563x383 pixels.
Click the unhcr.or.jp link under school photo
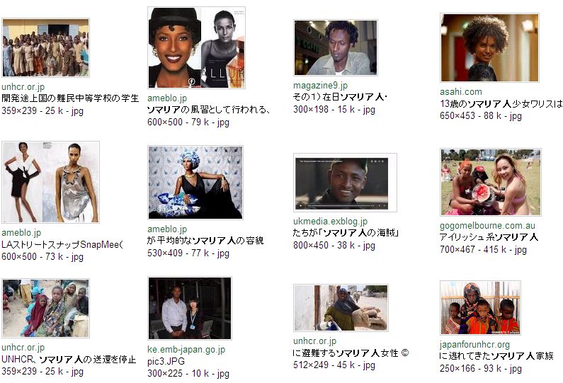coord(23,87)
